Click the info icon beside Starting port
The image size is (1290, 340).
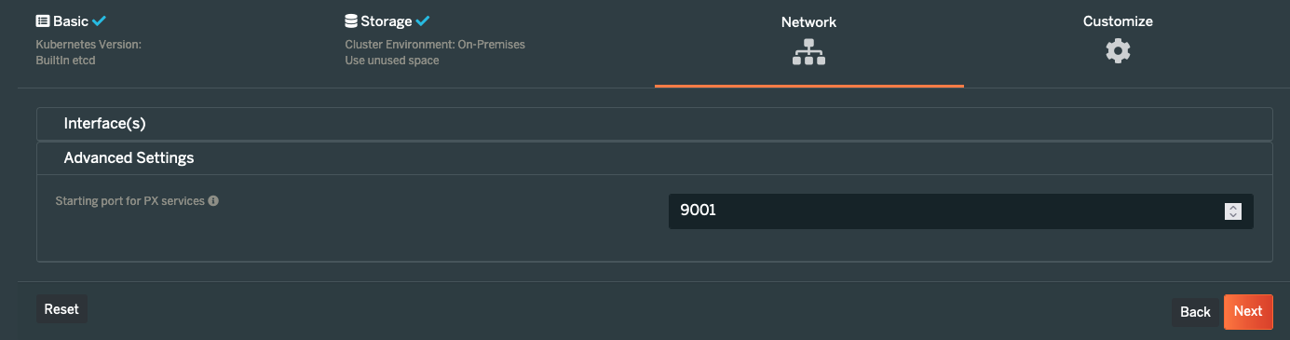213,200
